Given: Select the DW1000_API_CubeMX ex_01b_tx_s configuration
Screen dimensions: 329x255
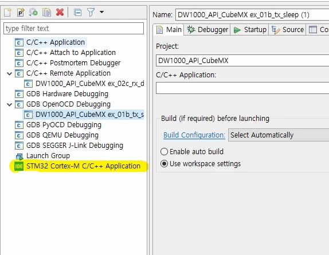Looking at the screenshot, I should point(89,115).
